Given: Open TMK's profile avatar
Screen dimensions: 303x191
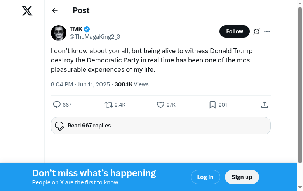Looking at the screenshot, I should (59, 33).
